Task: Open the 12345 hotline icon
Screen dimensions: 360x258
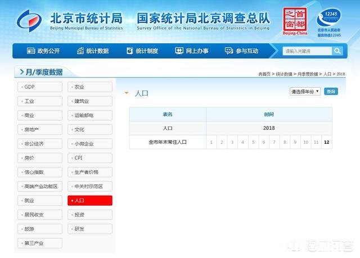Action: pos(328,17)
